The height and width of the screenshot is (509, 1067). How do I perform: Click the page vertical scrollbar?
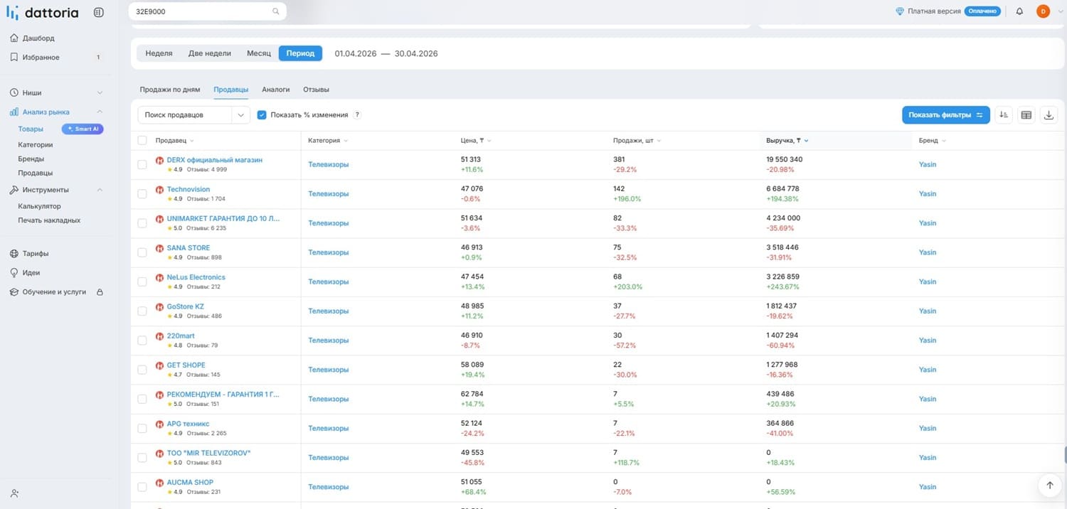coord(1064,455)
